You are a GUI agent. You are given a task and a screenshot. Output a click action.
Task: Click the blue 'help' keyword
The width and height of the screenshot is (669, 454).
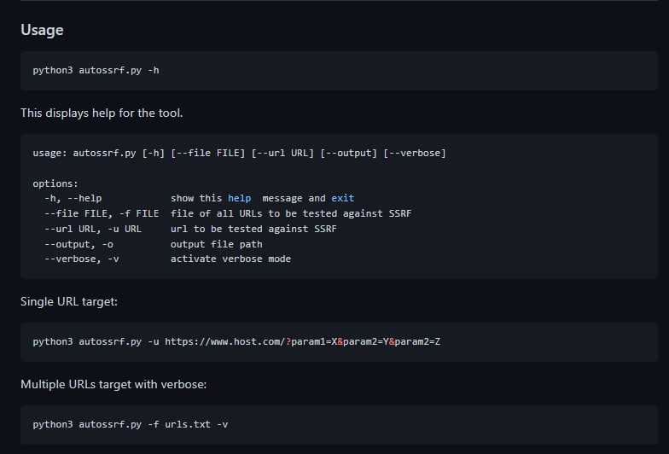tap(239, 198)
